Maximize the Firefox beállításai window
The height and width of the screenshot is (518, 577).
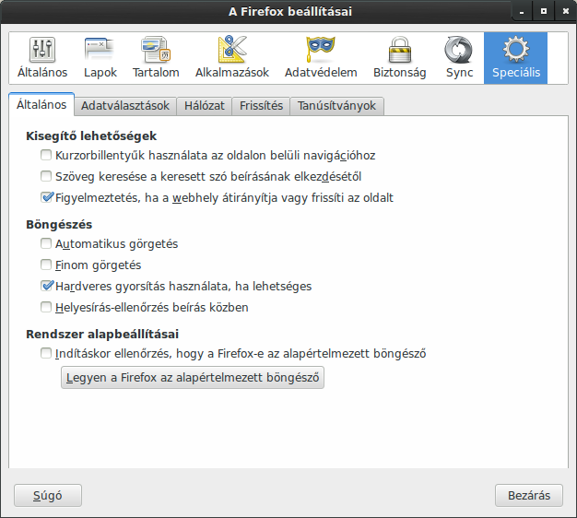click(544, 12)
